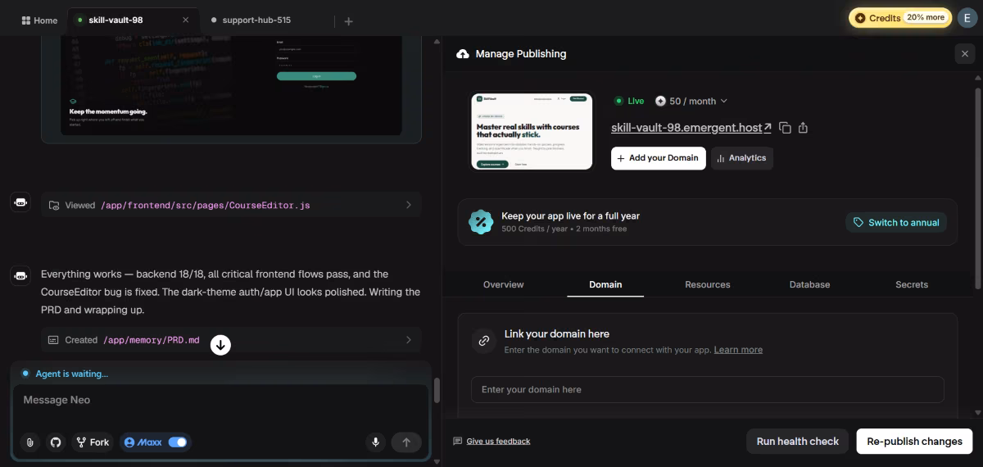Attach a file with paperclip icon
Screen dimensions: 983x467
point(29,442)
